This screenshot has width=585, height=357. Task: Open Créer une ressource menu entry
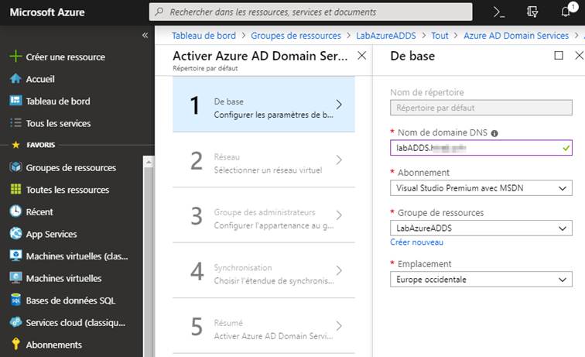tap(66, 57)
